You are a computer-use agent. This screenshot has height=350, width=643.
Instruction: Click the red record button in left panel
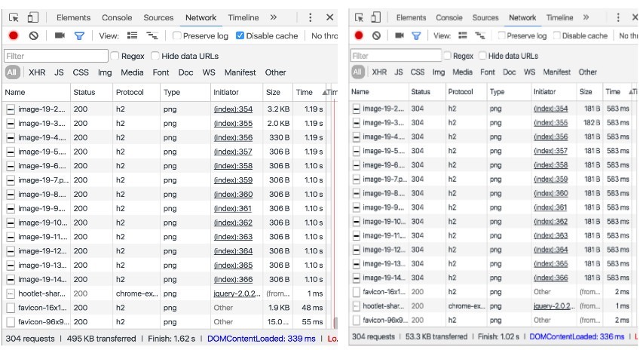pos(14,35)
